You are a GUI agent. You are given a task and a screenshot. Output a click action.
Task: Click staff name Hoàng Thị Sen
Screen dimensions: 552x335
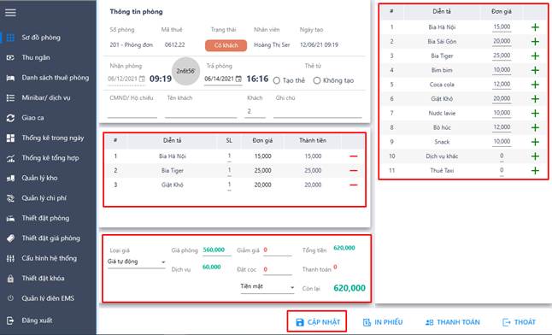272,44
